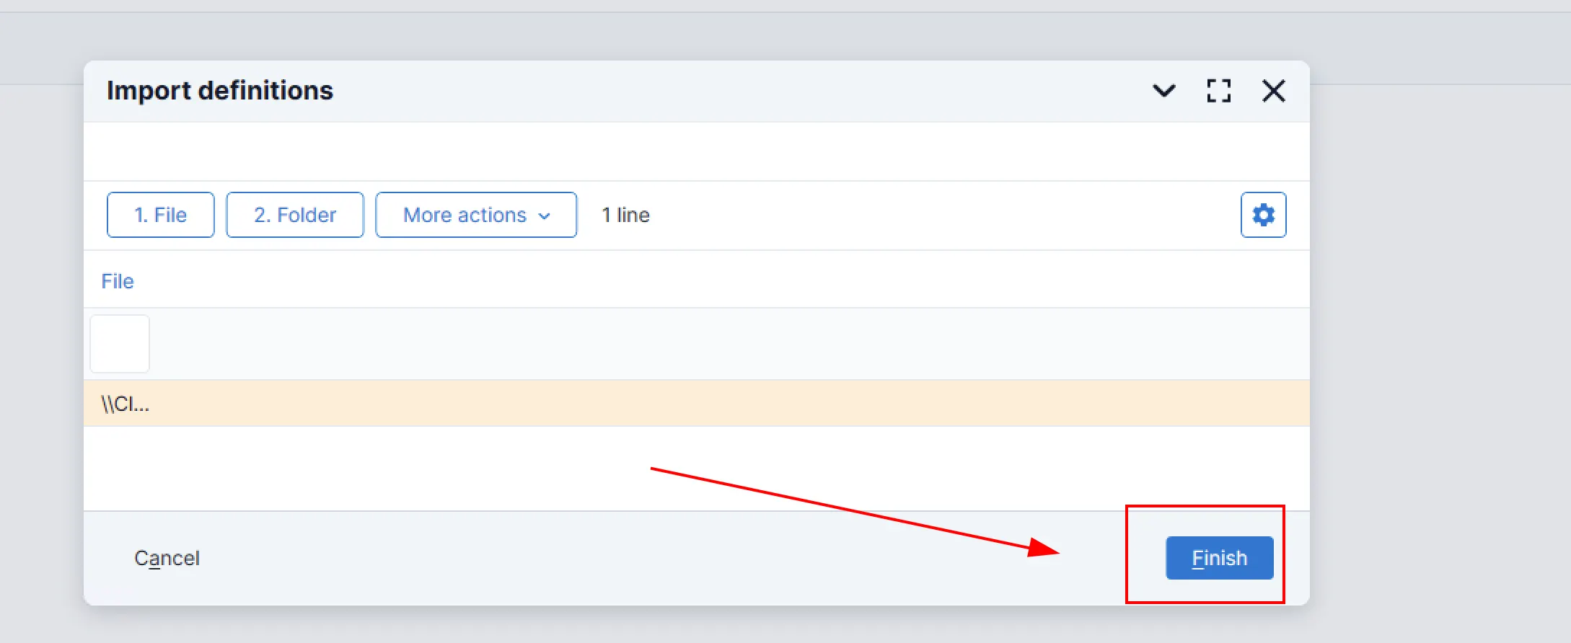The height and width of the screenshot is (643, 1571).
Task: Cancel the import definitions dialog
Action: (x=167, y=558)
